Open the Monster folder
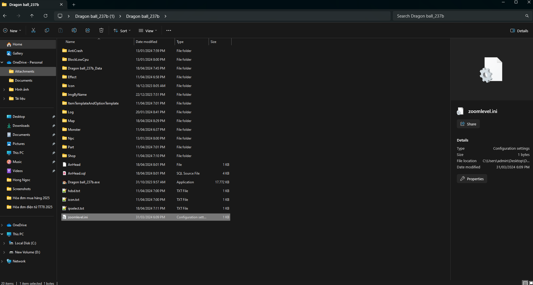 145,130
